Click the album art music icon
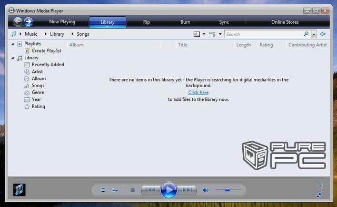Screen dimensions: 337x207 click(19, 190)
